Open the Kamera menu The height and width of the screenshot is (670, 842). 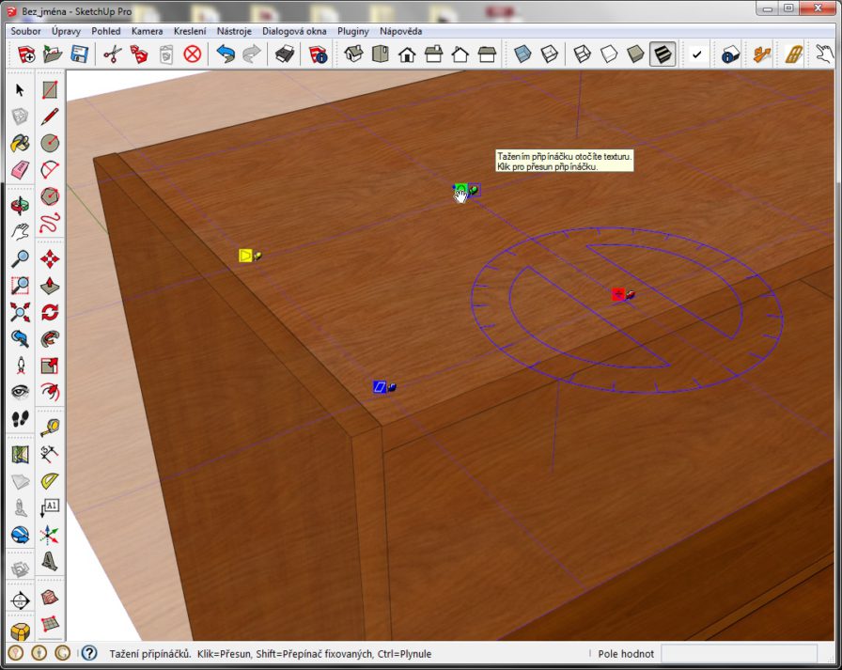pos(147,31)
